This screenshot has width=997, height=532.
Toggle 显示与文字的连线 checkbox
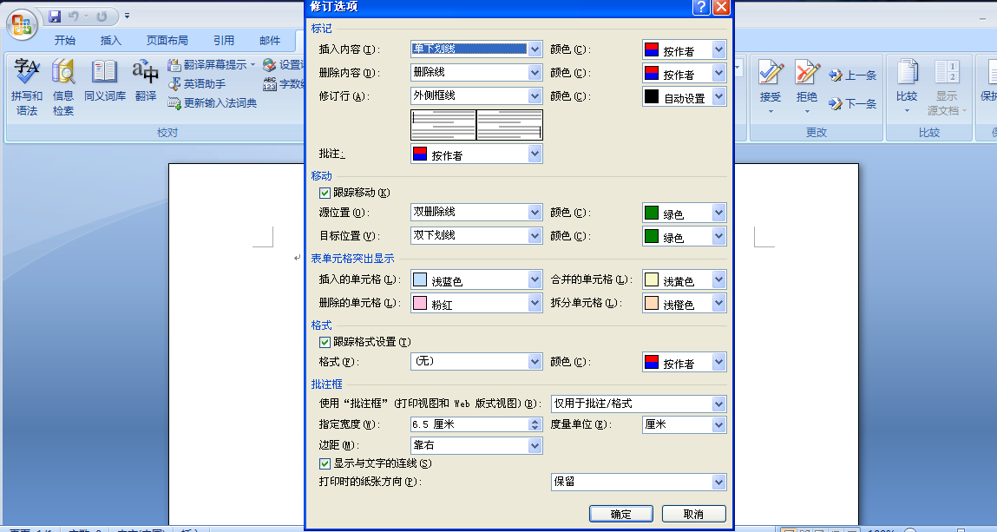[x=325, y=464]
